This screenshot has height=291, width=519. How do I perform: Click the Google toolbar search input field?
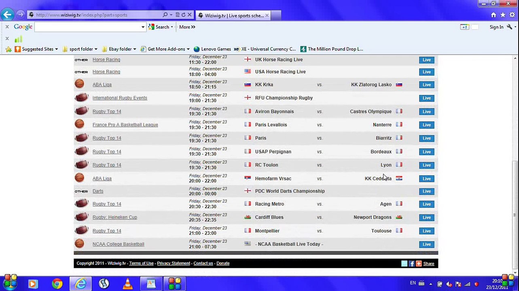tap(87, 27)
